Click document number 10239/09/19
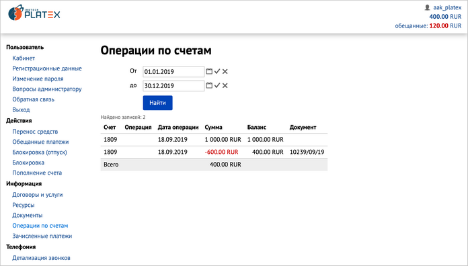 (x=307, y=152)
